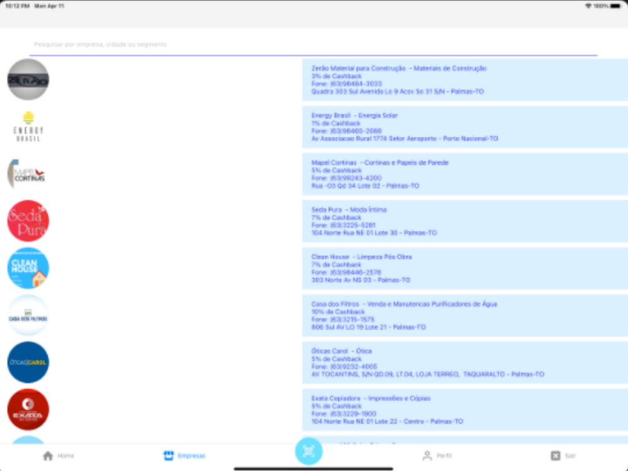This screenshot has height=471, width=628.
Task: Open the Empresas tab
Action: pyautogui.click(x=185, y=456)
